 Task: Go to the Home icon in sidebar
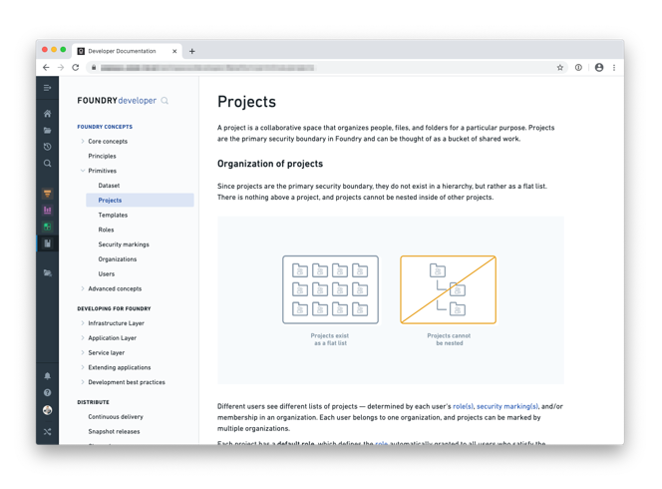point(47,114)
